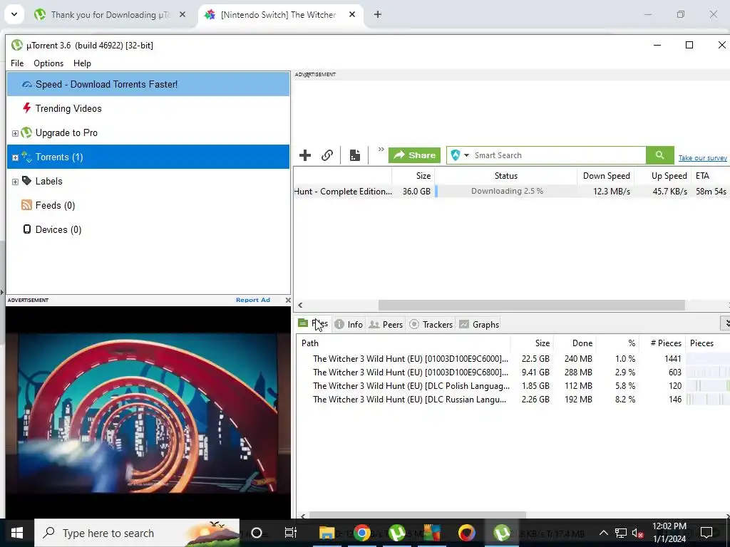This screenshot has width=730, height=547.
Task: Expand the Torrents (1) tree node
Action: (15, 157)
